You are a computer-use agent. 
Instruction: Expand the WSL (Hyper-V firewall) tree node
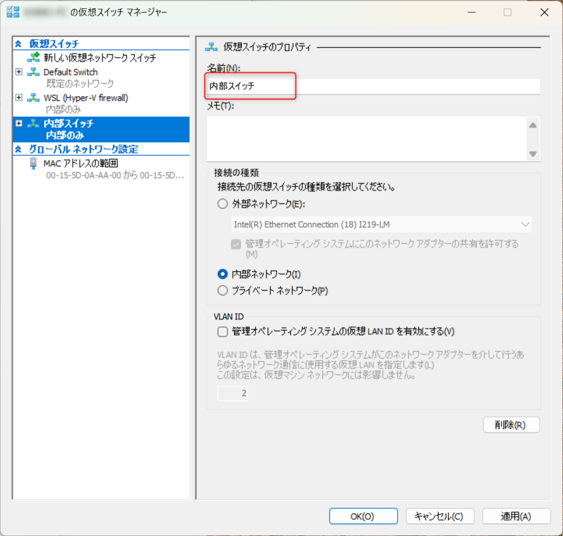click(x=19, y=98)
